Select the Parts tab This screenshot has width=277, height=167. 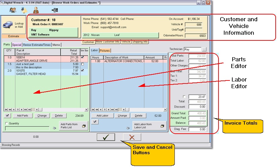7,44
